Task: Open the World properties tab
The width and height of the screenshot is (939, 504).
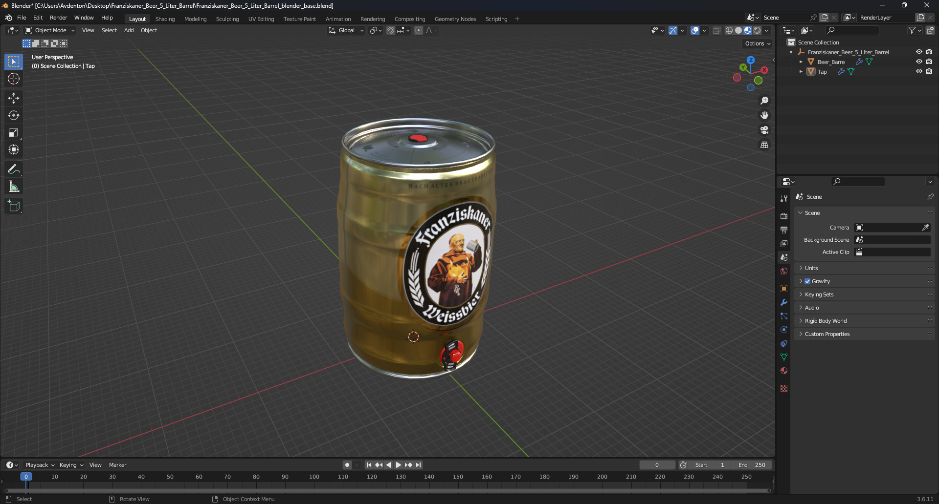Action: click(x=784, y=271)
